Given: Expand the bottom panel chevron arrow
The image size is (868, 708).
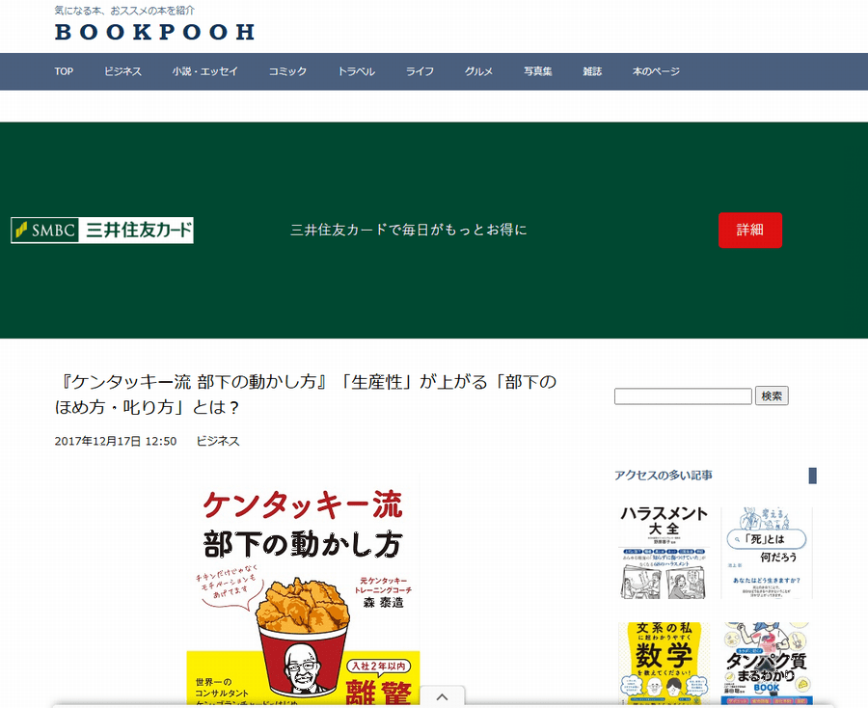Looking at the screenshot, I should pyautogui.click(x=441, y=696).
